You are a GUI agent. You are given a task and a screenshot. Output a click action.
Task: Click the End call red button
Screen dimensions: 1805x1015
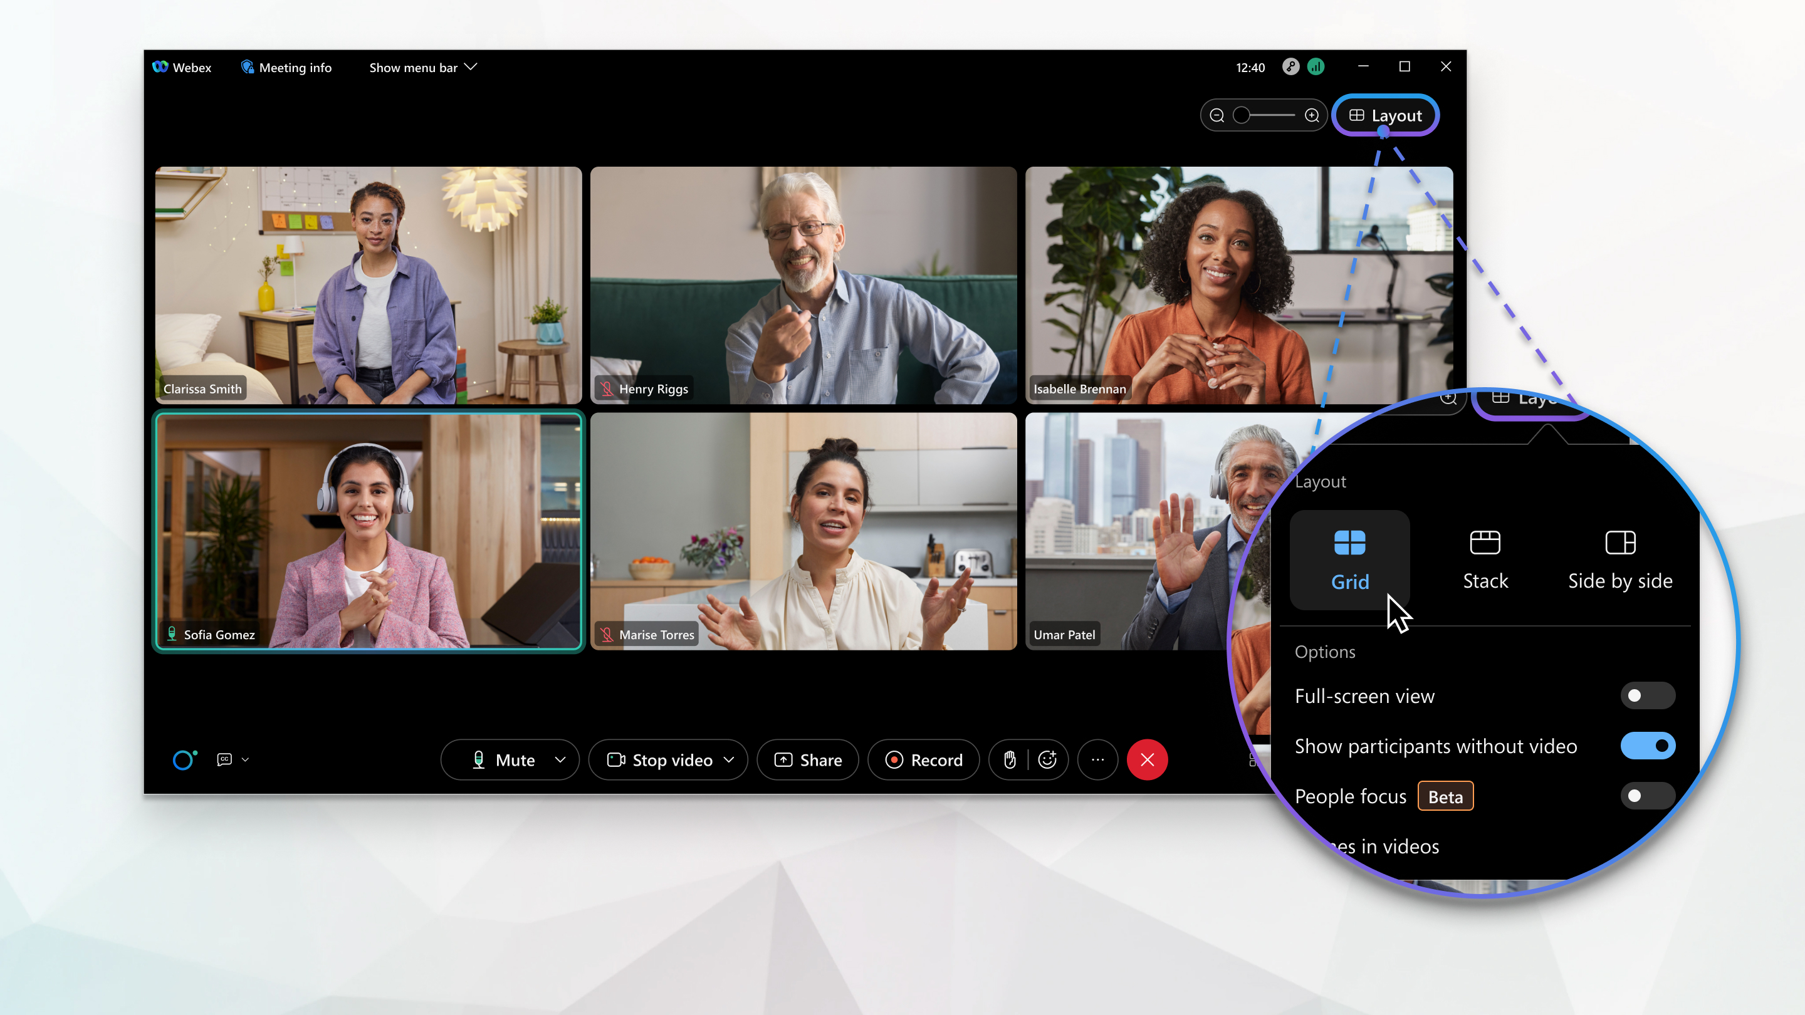pyautogui.click(x=1146, y=760)
